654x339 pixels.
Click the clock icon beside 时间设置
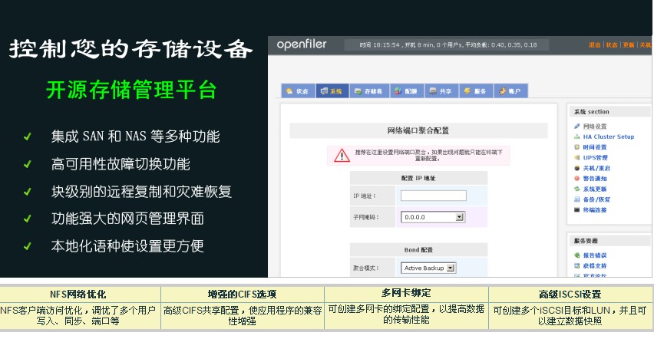(x=576, y=146)
